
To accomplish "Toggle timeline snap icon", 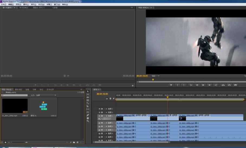I will click(x=107, y=99).
